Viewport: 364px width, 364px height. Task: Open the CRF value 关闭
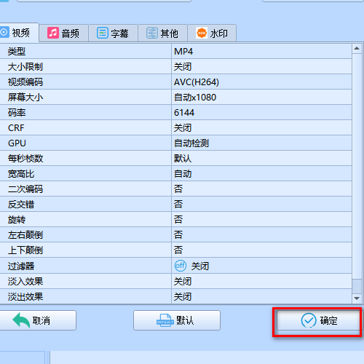coord(261,127)
